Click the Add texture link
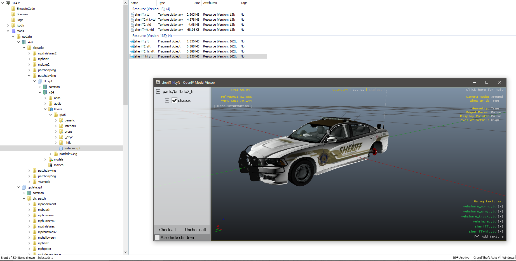This screenshot has width=516, height=261. [x=489, y=236]
